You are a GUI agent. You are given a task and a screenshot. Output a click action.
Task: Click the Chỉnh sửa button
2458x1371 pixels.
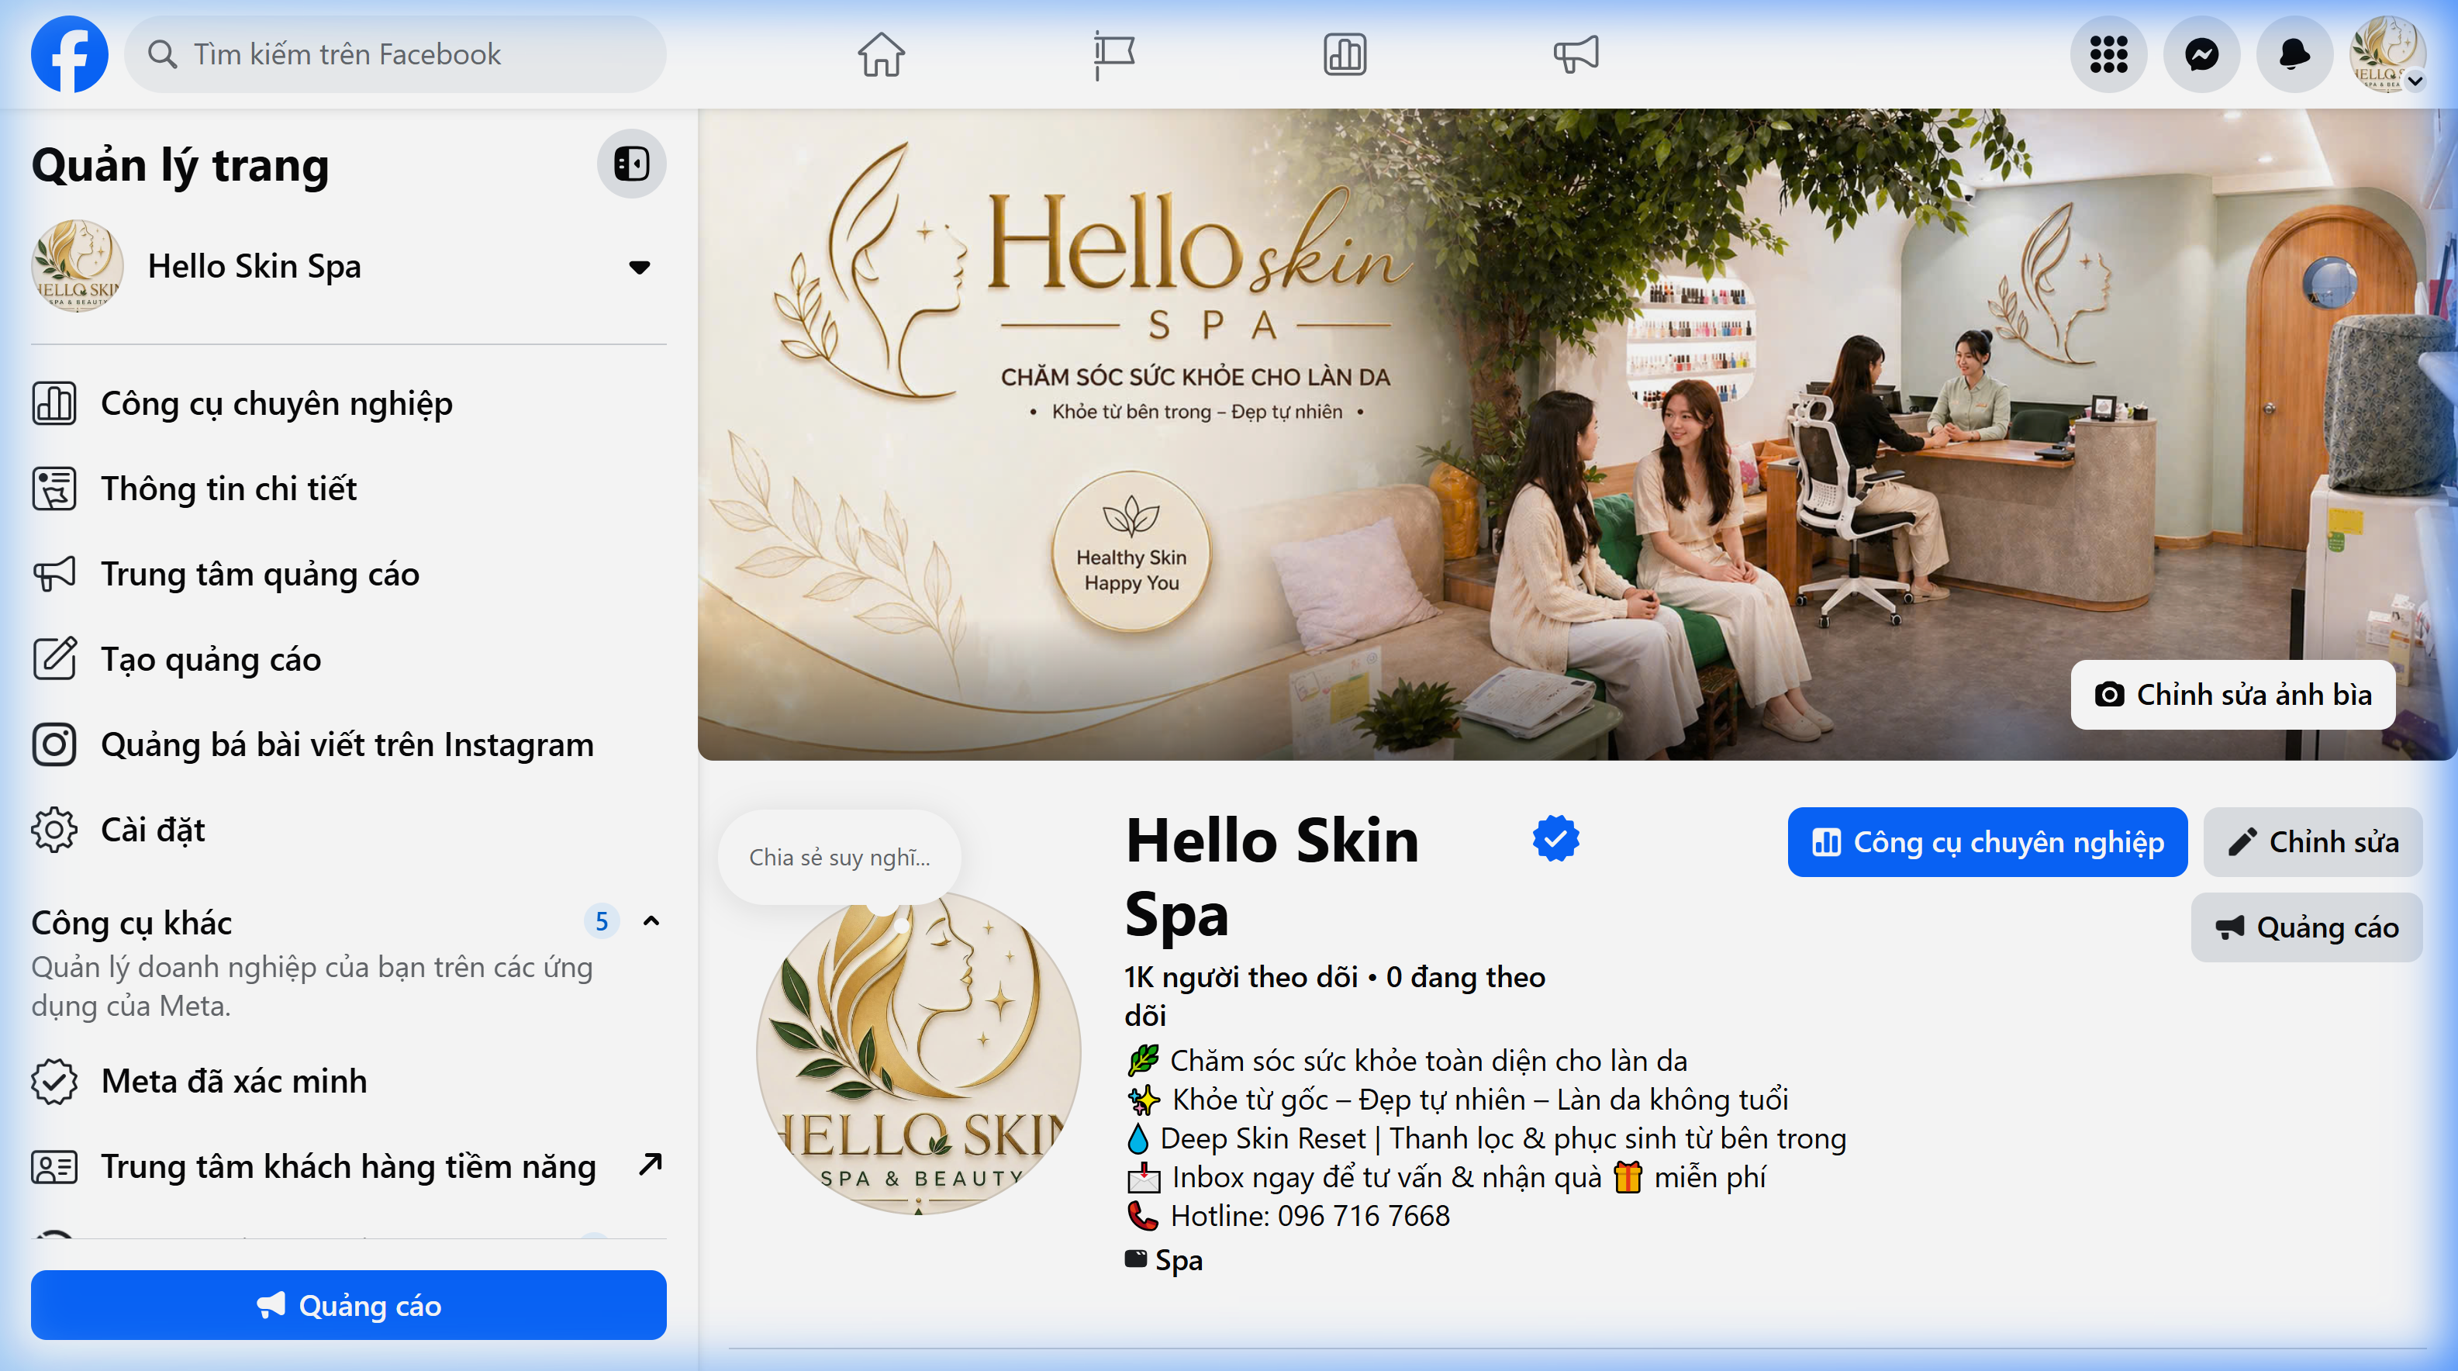2313,842
